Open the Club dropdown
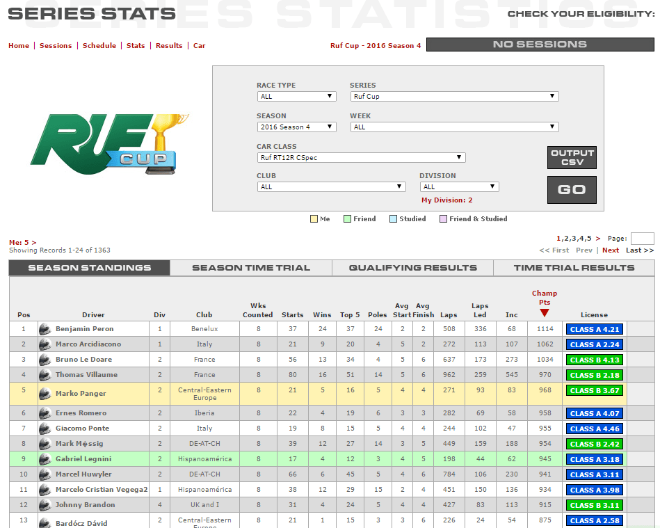Screen dimensions: 660x528 coord(331,187)
